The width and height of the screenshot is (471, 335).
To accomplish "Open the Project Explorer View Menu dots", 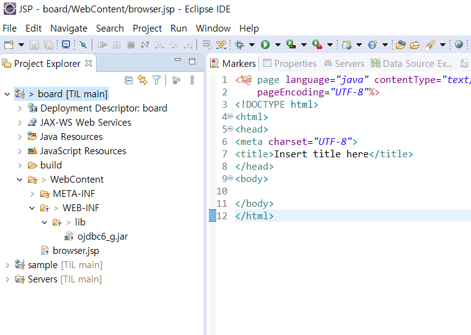I will tap(192, 80).
